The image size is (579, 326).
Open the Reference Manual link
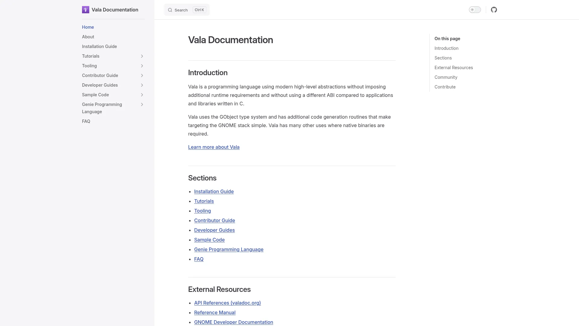(x=215, y=312)
